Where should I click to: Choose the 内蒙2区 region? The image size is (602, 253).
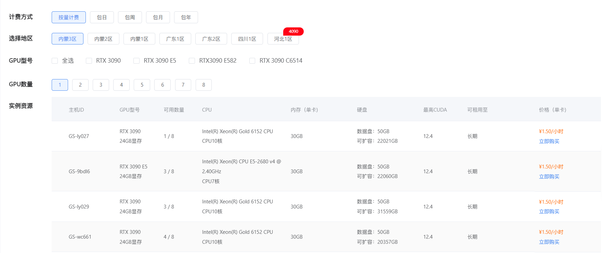pyautogui.click(x=103, y=39)
